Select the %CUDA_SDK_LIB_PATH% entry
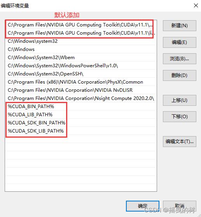The image size is (201, 217). 81,131
